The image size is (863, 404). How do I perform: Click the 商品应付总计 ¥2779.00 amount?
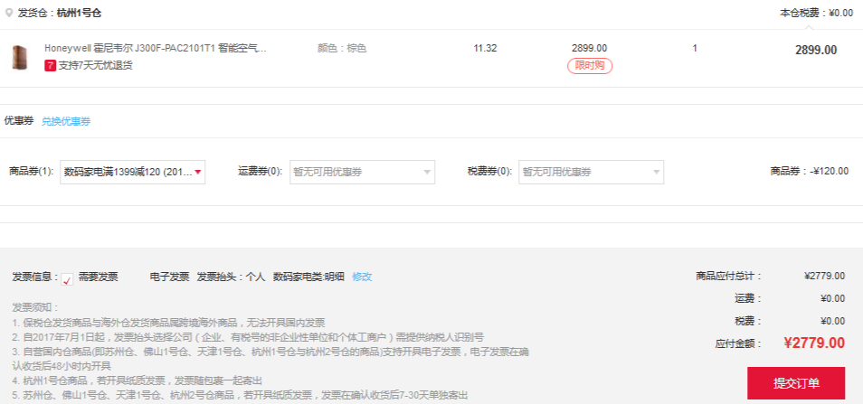[824, 276]
